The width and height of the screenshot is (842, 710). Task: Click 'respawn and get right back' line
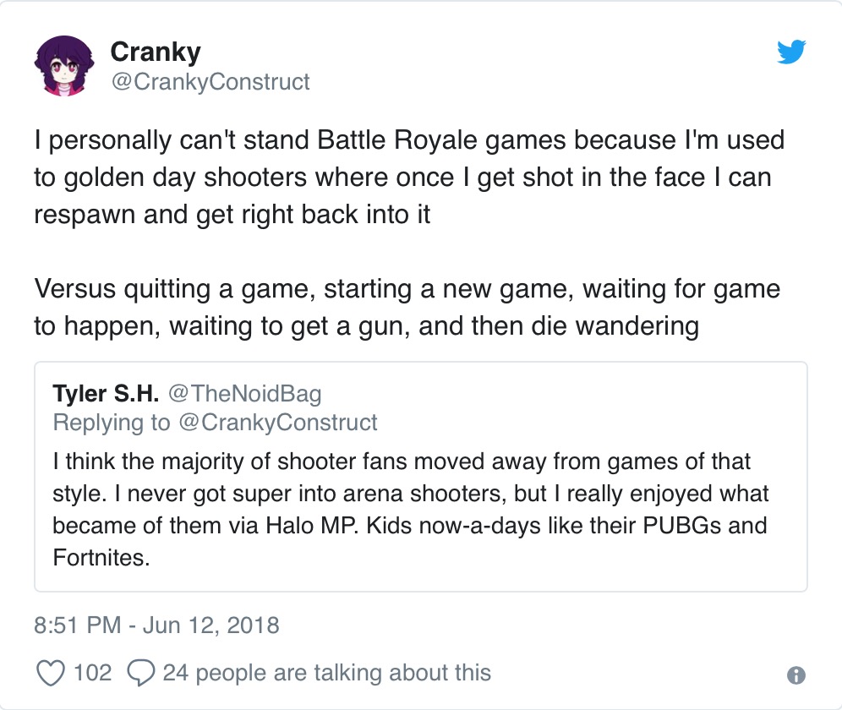tap(232, 215)
